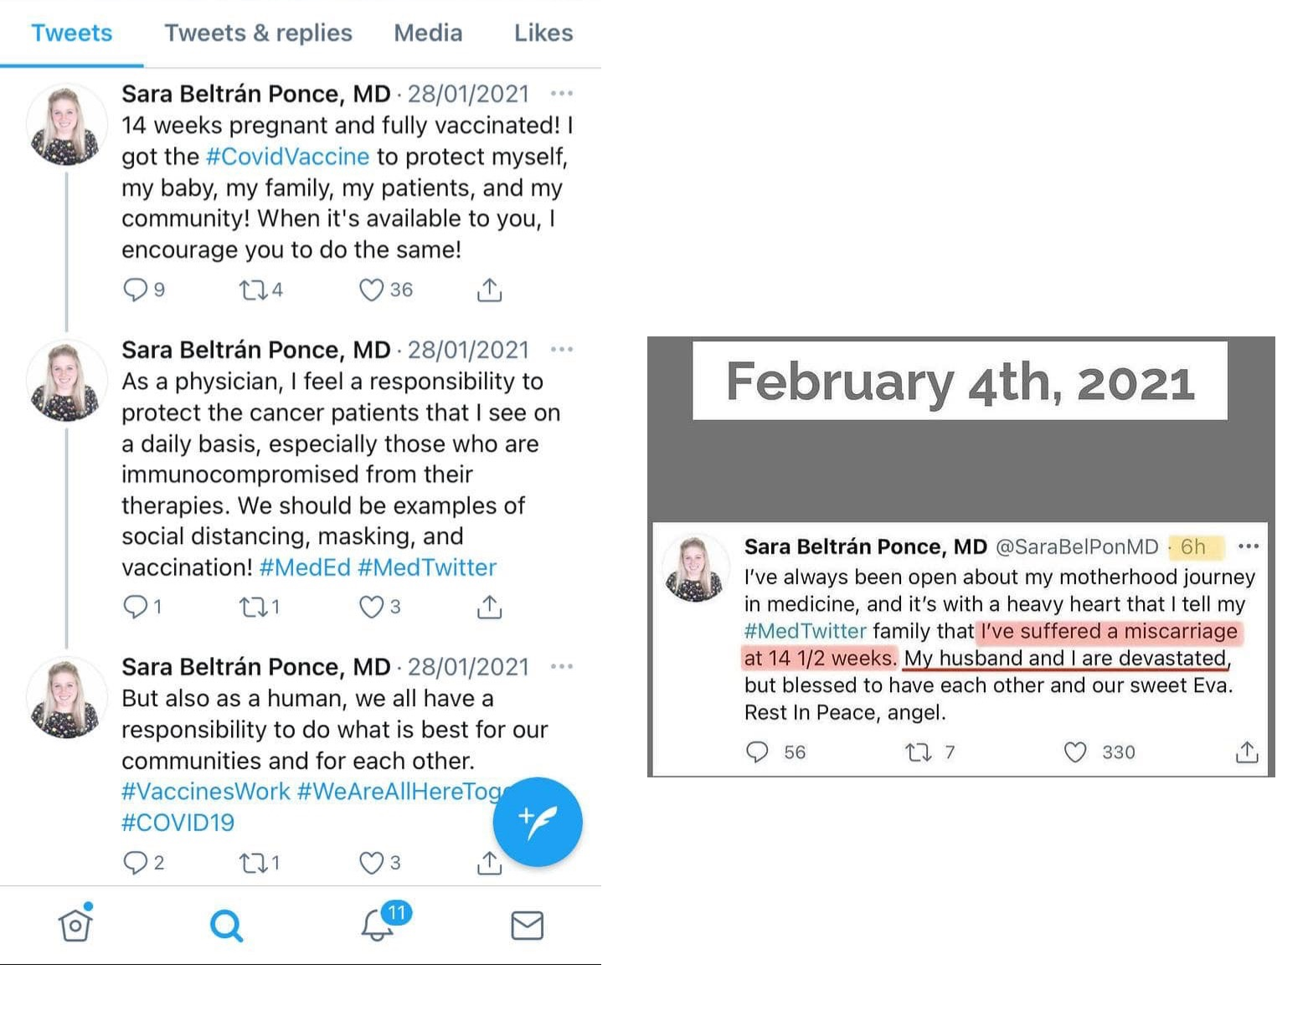Open the compose new tweet floating button

(538, 822)
